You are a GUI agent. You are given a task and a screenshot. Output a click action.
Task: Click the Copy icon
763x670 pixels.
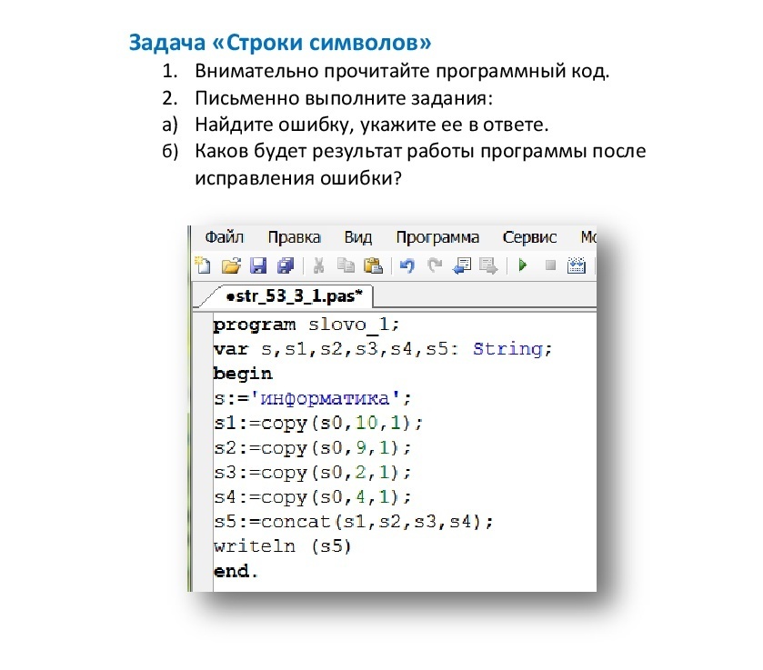(x=346, y=265)
